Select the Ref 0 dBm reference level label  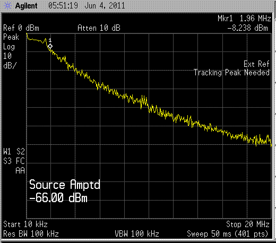[x=21, y=28]
